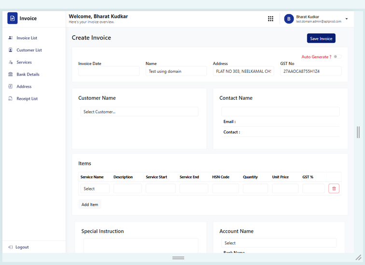Enable the Auto Generate toggle
Screen dimensions: 365x265
pyautogui.click(x=337, y=57)
